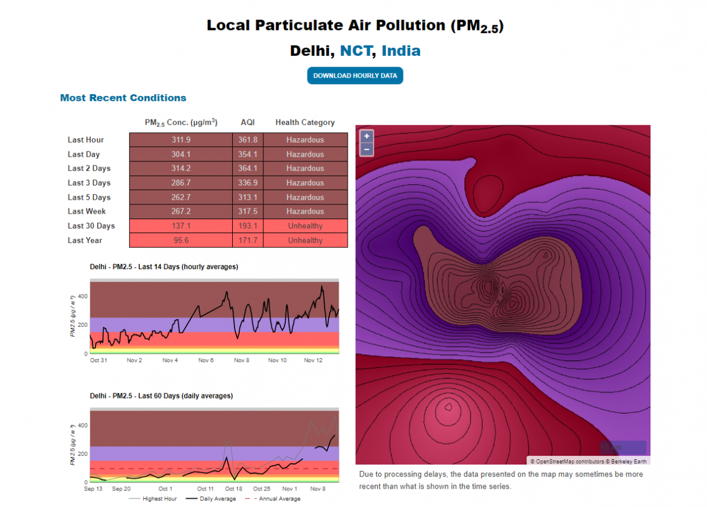Screen dimensions: 707x507
Task: Click the Last Week Hazardous category cell
Action: coord(305,211)
